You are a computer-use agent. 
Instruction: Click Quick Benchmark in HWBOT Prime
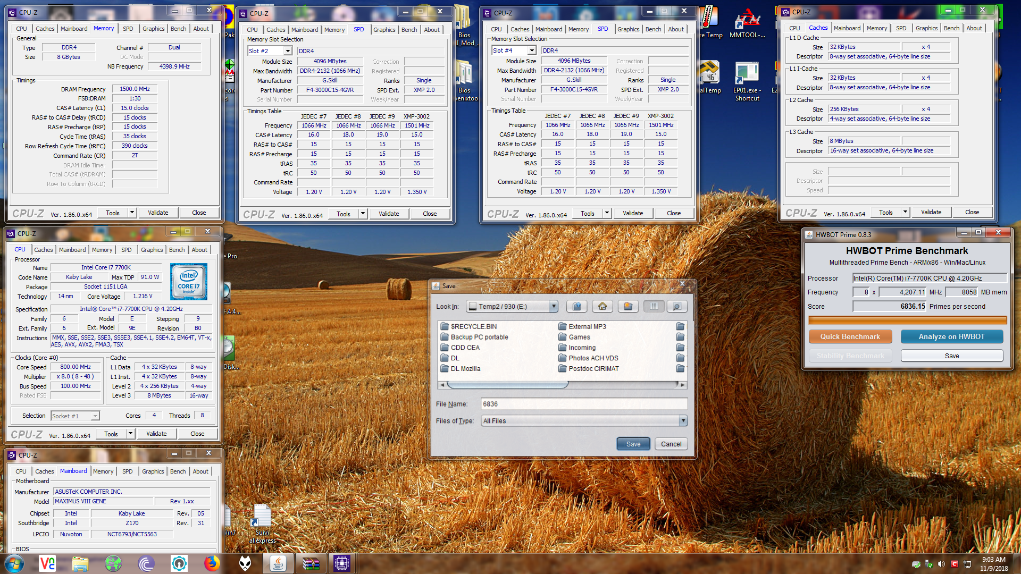(x=850, y=337)
